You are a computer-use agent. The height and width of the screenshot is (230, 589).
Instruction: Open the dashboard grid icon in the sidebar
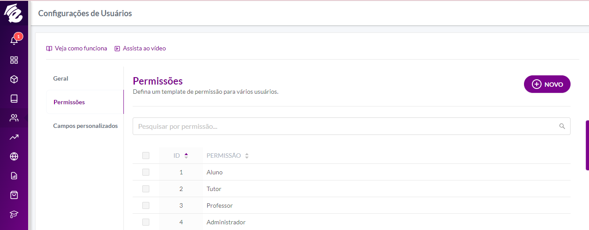[14, 60]
